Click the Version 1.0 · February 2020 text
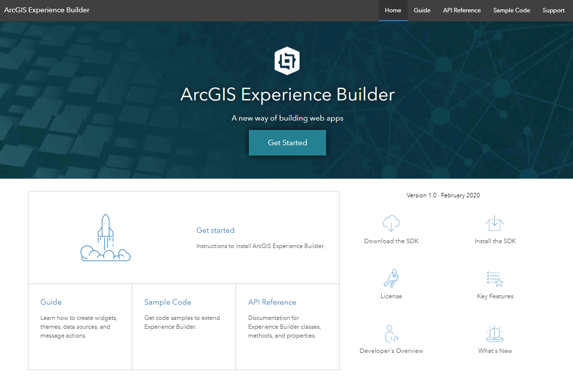 tap(443, 195)
